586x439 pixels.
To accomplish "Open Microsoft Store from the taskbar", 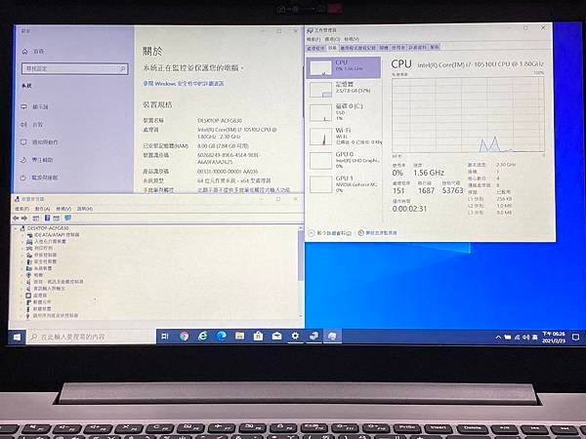I will [258, 337].
